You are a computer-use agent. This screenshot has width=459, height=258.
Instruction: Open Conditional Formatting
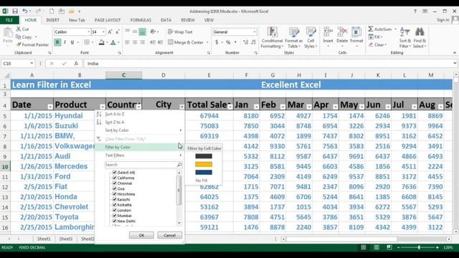tap(272, 37)
